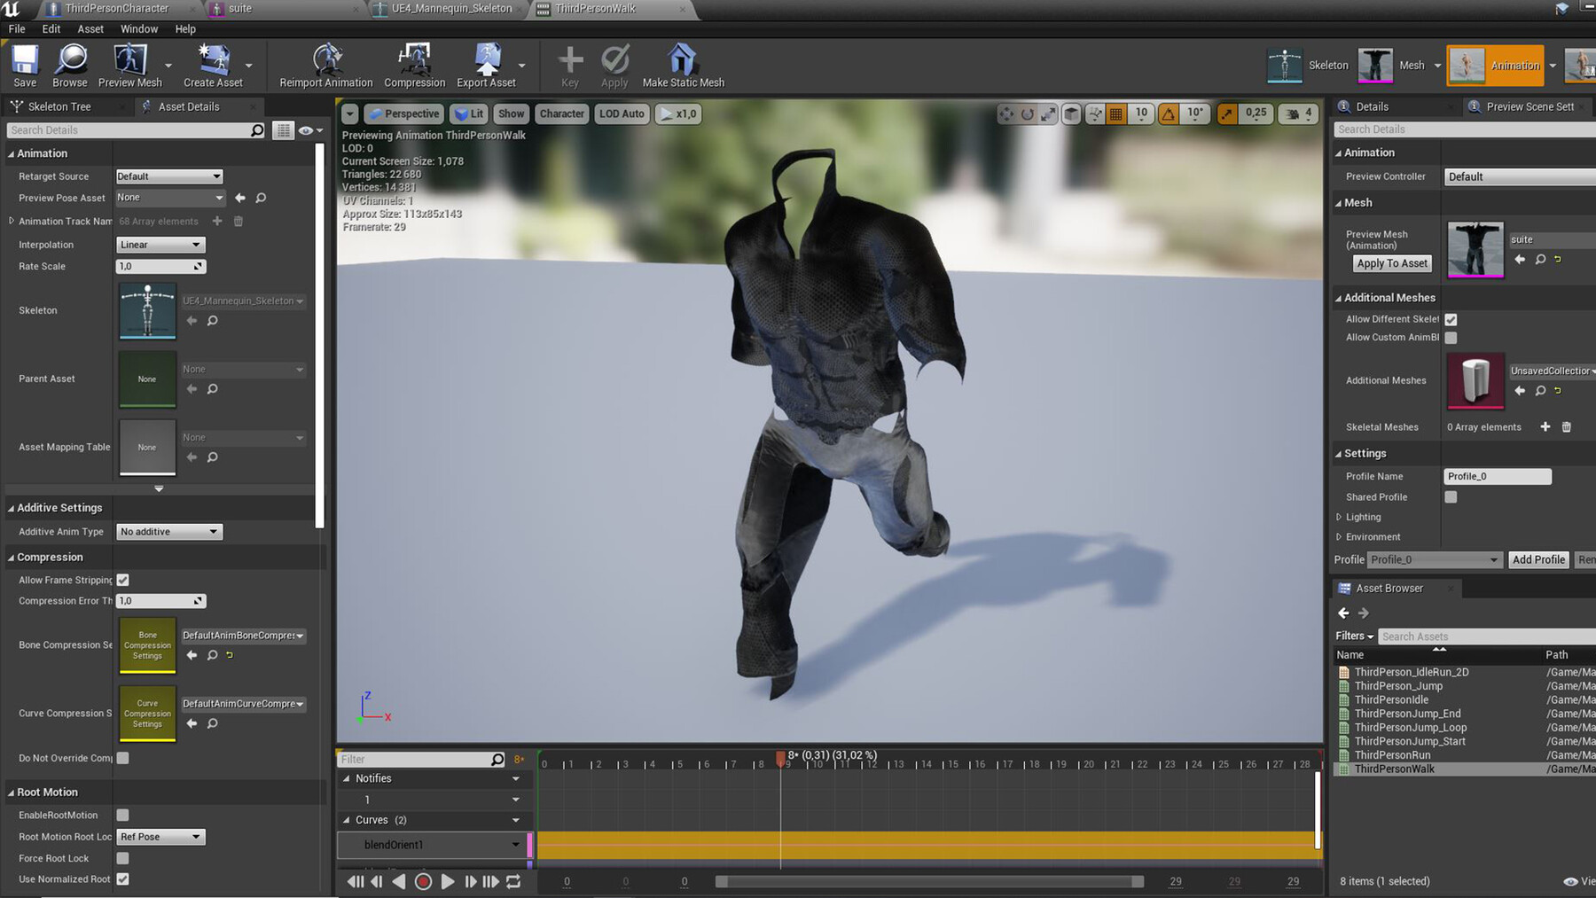Open the File menu

[17, 29]
